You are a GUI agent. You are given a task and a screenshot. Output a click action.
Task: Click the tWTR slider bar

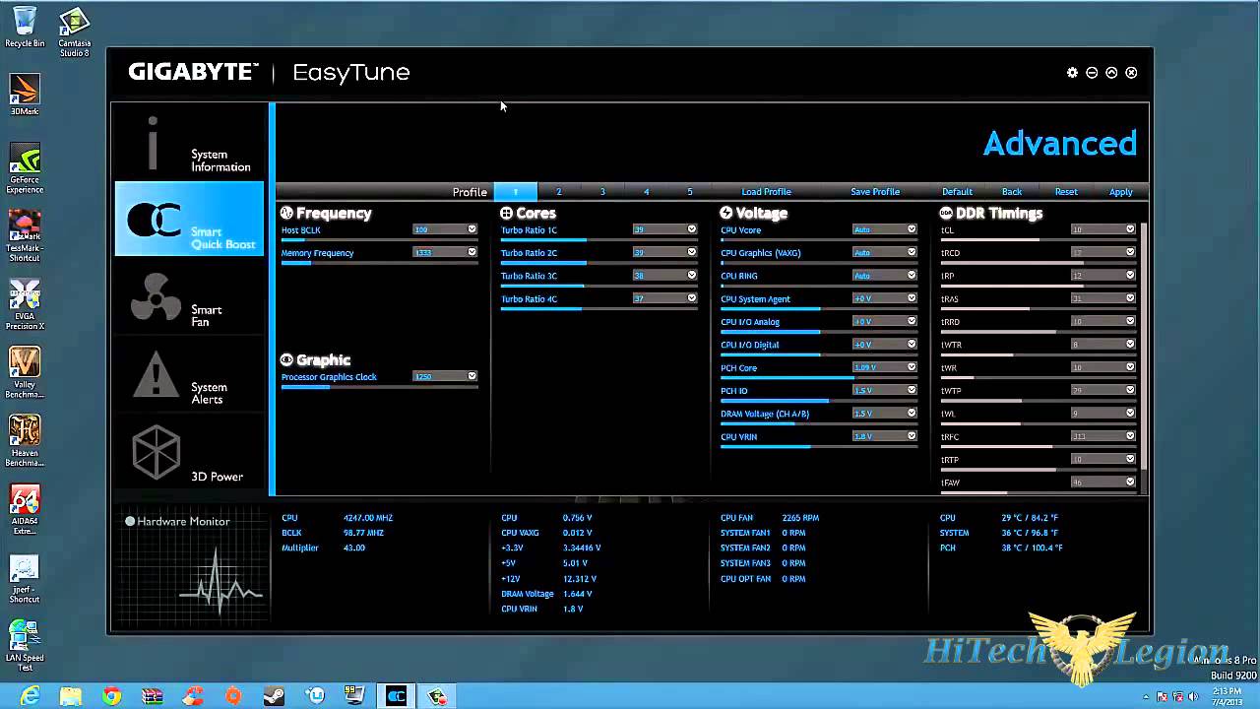click(1038, 354)
